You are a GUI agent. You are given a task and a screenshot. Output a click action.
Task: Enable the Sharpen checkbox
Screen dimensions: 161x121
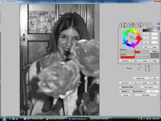120,91
